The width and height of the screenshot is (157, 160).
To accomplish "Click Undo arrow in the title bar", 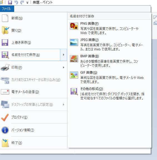I will pos(16,2).
